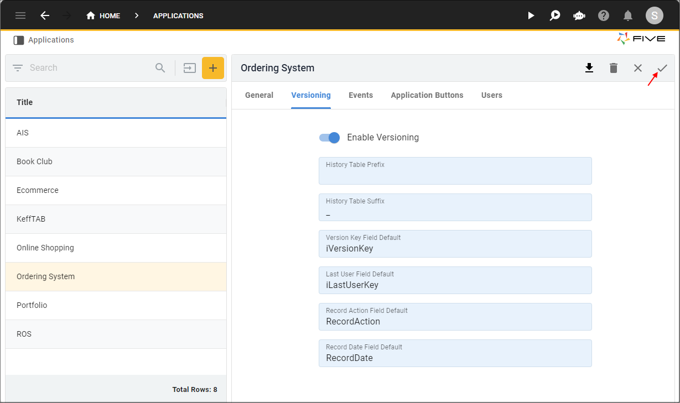Select the Ordering System application row
The height and width of the screenshot is (403, 680).
tap(116, 276)
